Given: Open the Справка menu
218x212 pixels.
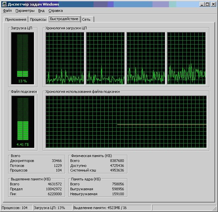Looking at the screenshot, I should coord(55,11).
